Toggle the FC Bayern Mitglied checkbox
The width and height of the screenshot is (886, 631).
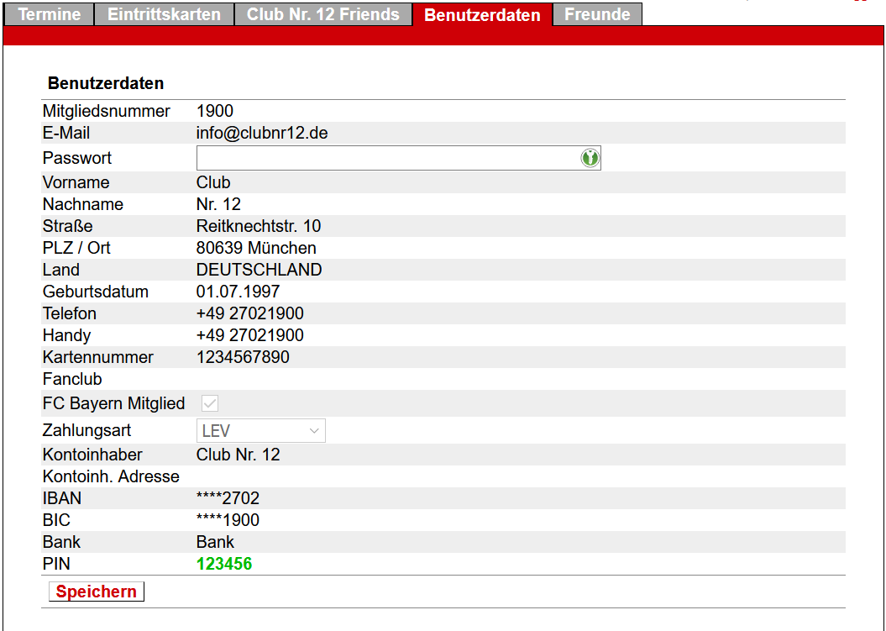coord(210,404)
